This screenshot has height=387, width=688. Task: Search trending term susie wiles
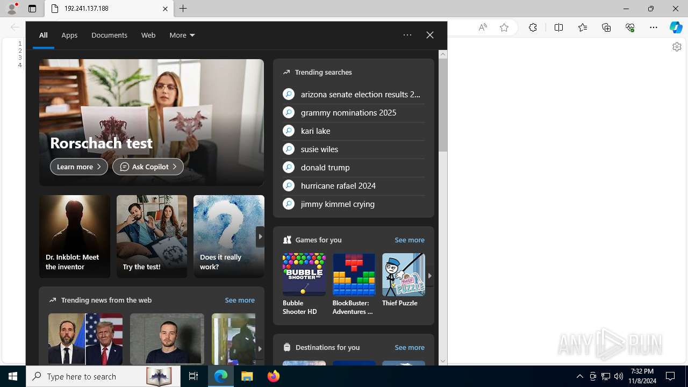pyautogui.click(x=354, y=149)
